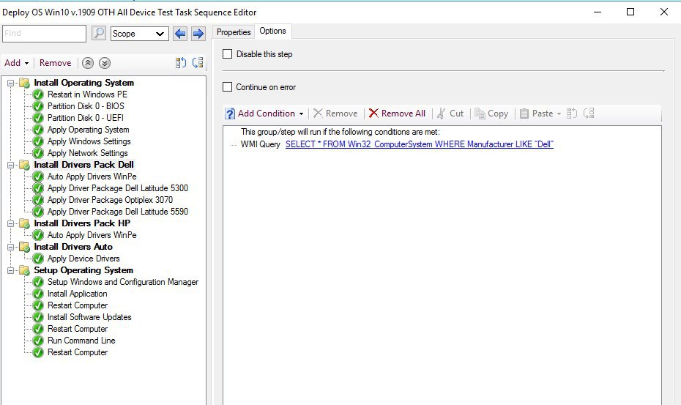Click the 'WMI Query' condition label
This screenshot has height=405, width=681.
[260, 144]
